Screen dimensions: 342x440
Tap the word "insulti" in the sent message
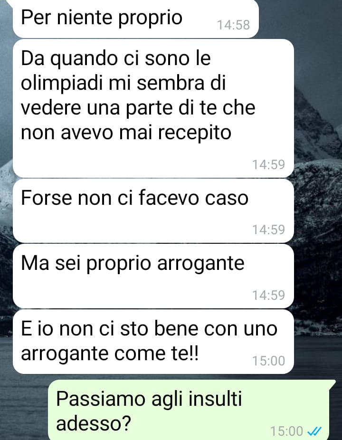pos(215,399)
